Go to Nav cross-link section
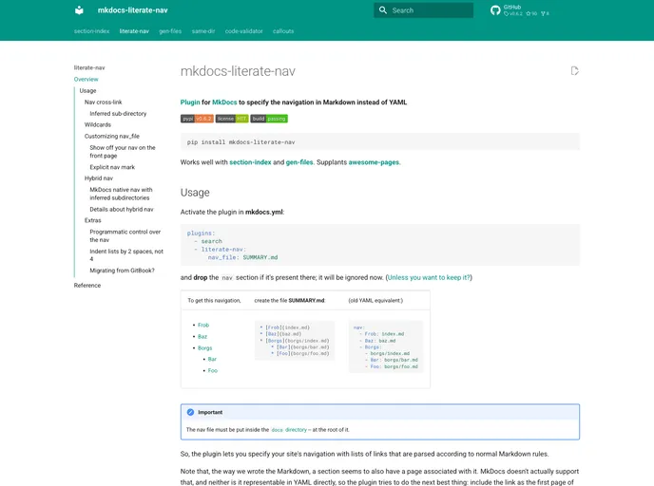Screen dimensions: 654x486 pos(104,102)
